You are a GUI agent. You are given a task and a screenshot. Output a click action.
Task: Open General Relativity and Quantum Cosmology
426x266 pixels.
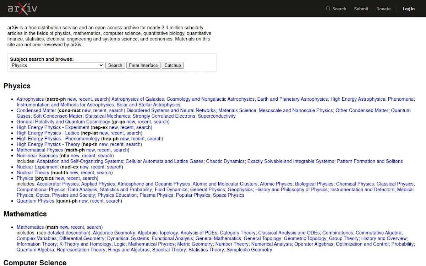tap(64, 122)
